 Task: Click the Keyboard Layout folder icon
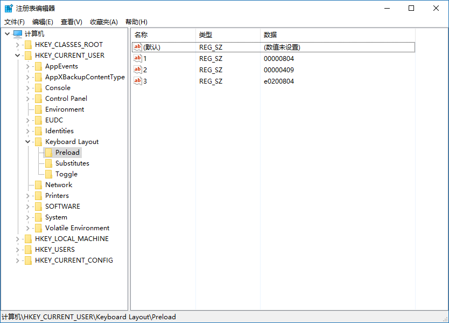coord(38,142)
